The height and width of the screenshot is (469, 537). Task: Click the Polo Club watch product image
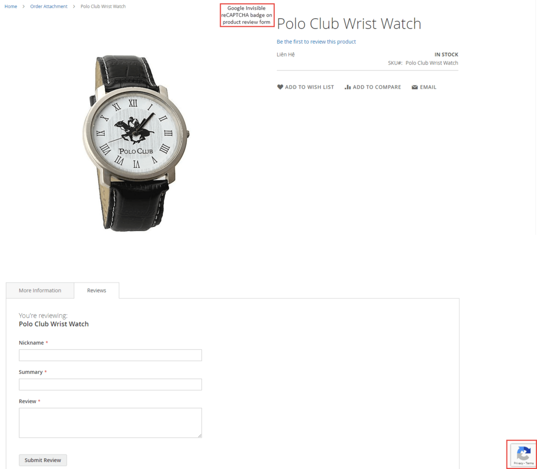pos(136,143)
